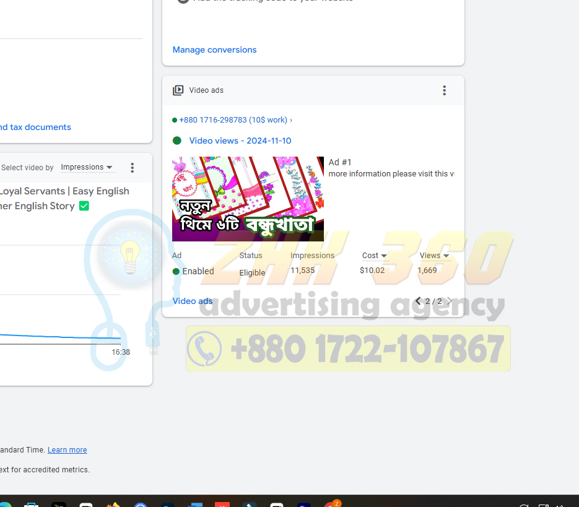
Task: Go to next ad page chevron
Action: point(450,301)
